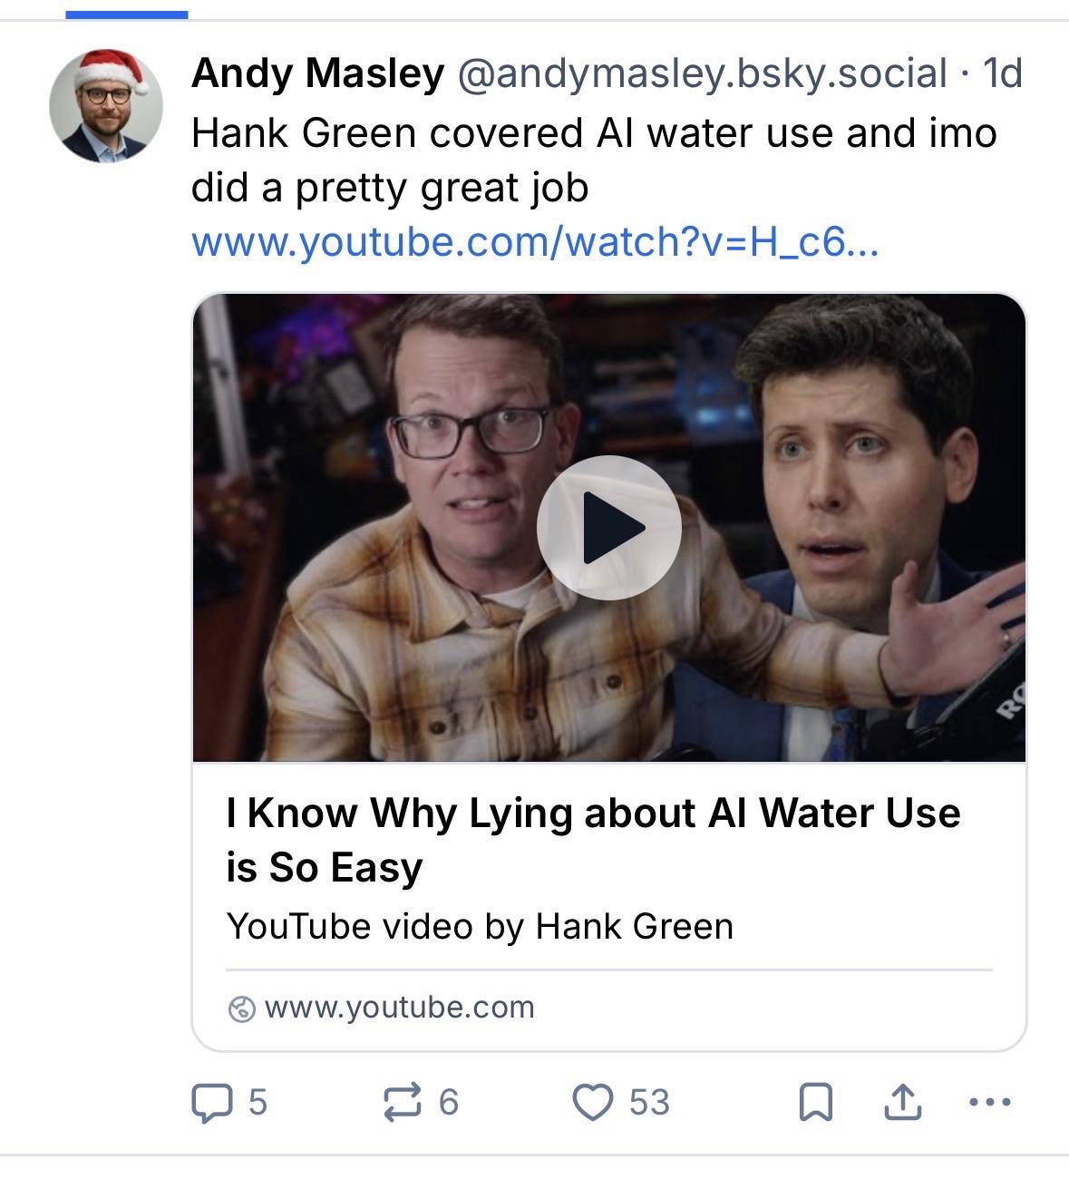This screenshot has width=1069, height=1179.
Task: Click the 1d post timestamp
Action: pyautogui.click(x=1003, y=73)
